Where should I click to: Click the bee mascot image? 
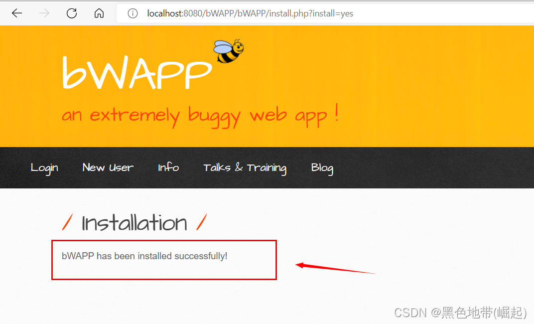pyautogui.click(x=229, y=51)
